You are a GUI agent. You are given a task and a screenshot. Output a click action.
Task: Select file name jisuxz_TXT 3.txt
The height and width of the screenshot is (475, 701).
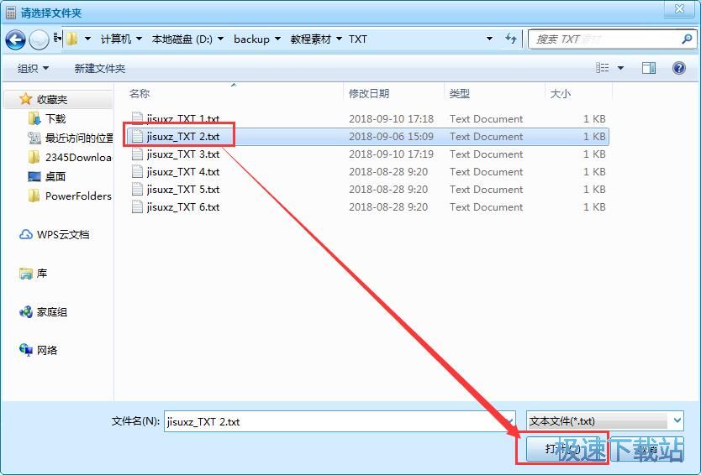coord(183,154)
